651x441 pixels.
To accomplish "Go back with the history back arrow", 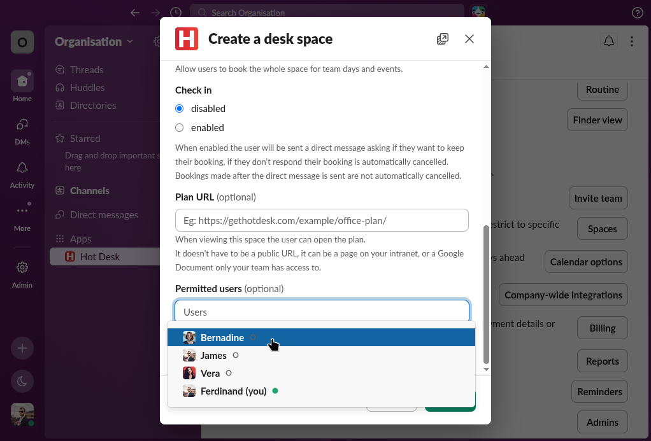I will click(x=135, y=13).
